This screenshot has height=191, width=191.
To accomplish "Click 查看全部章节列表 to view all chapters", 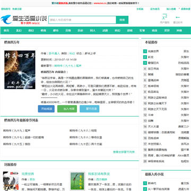I will pos(125,152).
